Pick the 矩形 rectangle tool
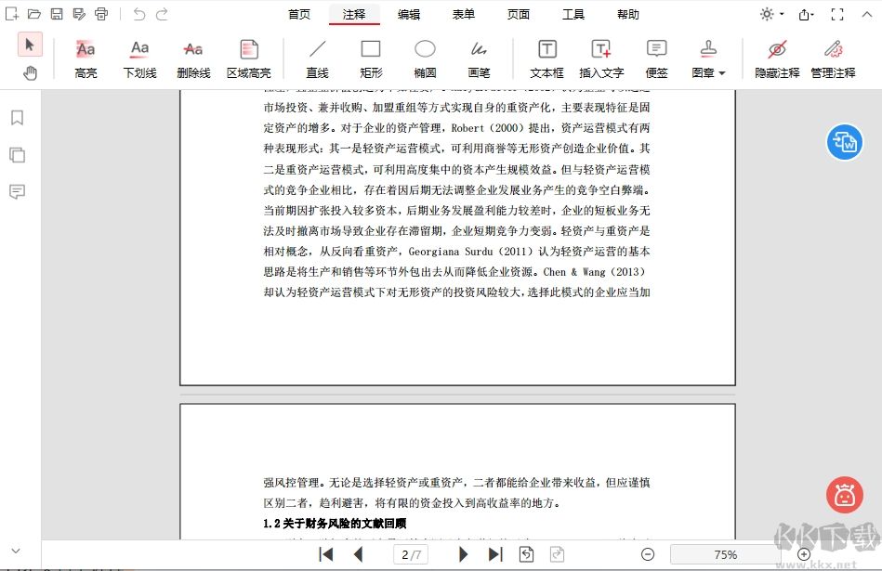882x571 pixels. (x=371, y=59)
